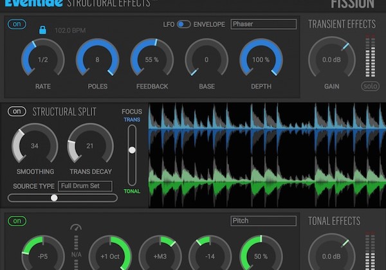This screenshot has width=386, height=270.
Task: Click the TRANS label above Focus slider
Action: [132, 120]
